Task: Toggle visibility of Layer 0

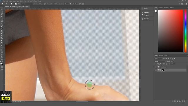Action: [x=155, y=70]
